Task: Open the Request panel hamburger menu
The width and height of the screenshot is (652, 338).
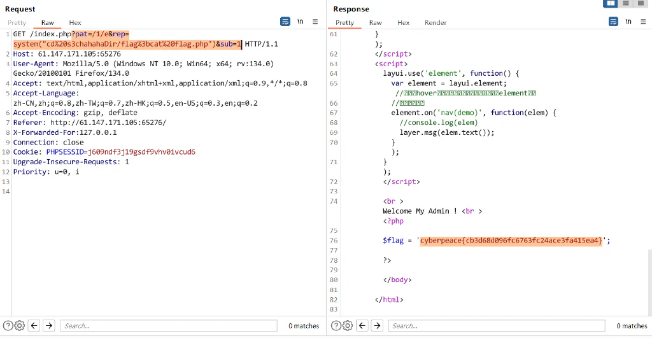Action: 315,22
